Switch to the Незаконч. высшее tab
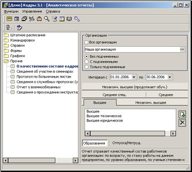The height and width of the screenshot is (172, 192). 151,103
